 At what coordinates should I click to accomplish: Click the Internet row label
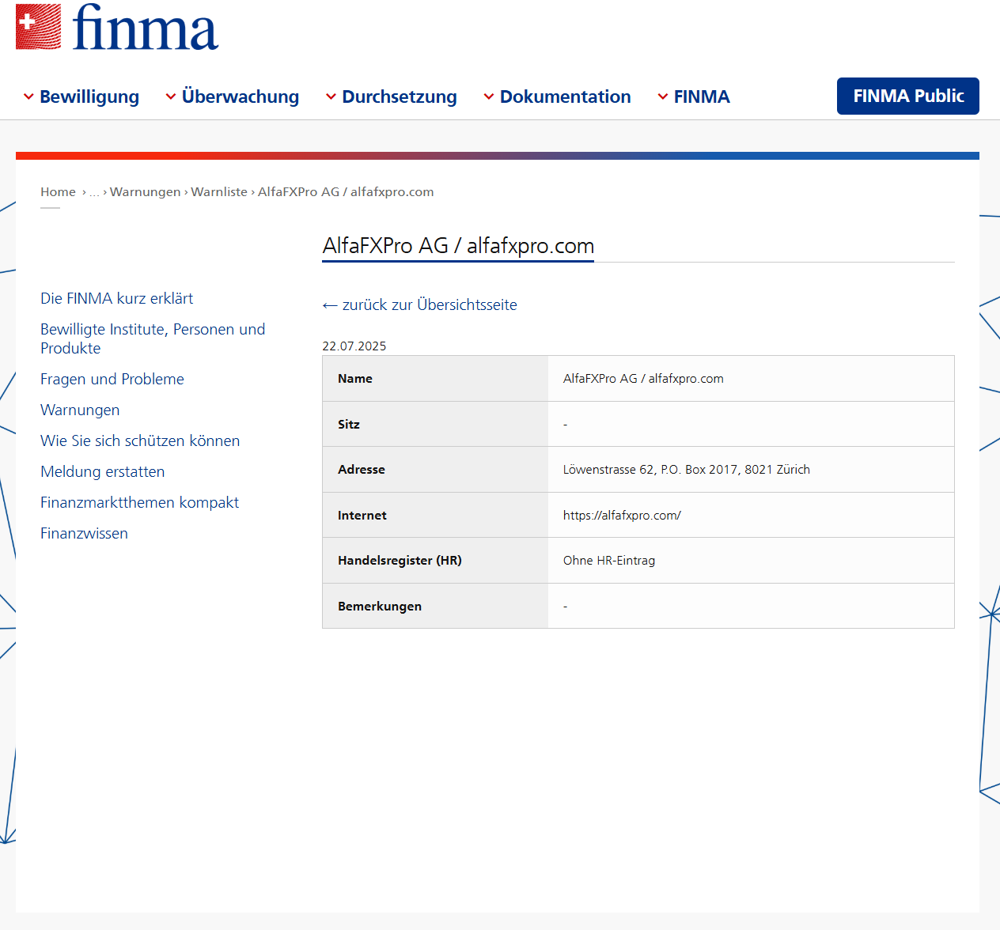click(x=362, y=516)
